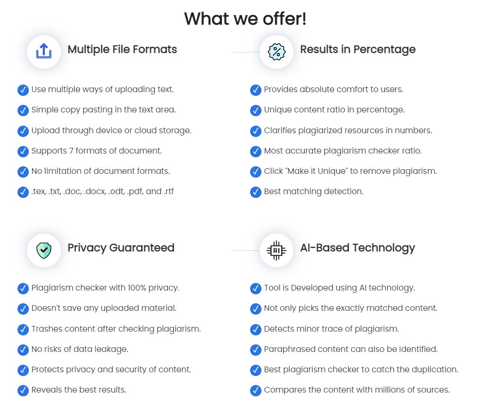Click "Plagiarism checker with 100% privacy" text

[105, 288]
